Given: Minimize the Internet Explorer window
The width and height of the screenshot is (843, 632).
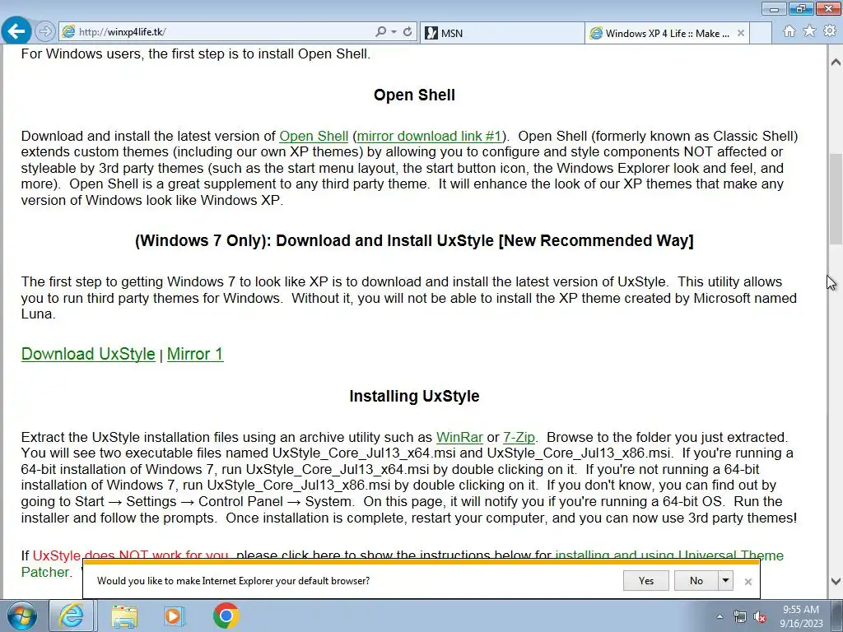Looking at the screenshot, I should [x=774, y=8].
